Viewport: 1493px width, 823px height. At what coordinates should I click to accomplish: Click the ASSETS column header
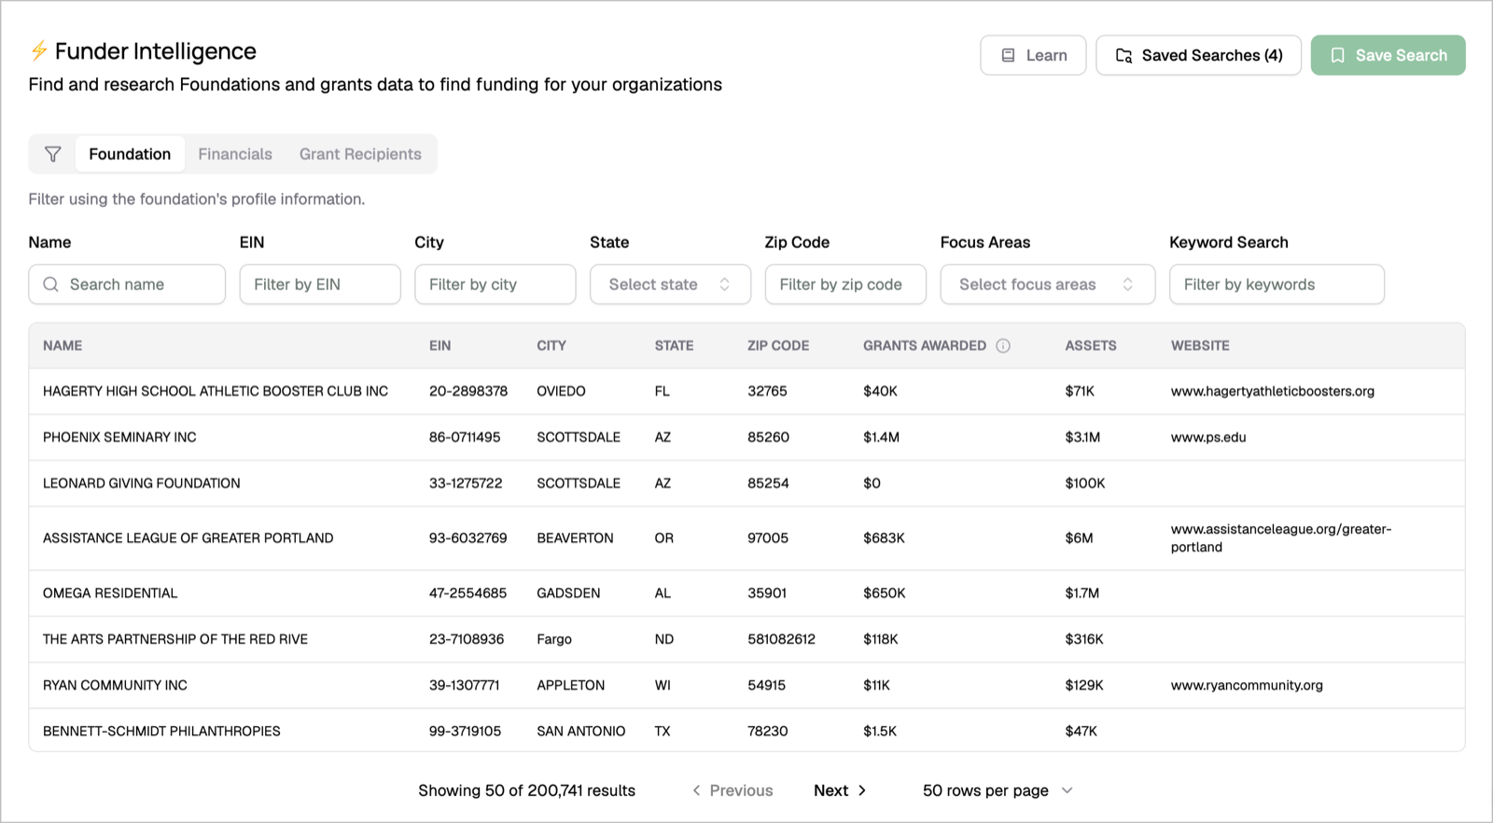click(1091, 345)
